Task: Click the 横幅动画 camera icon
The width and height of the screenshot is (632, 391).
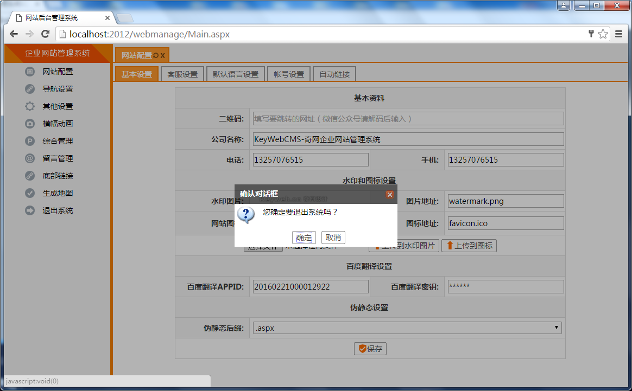Action: coord(30,124)
